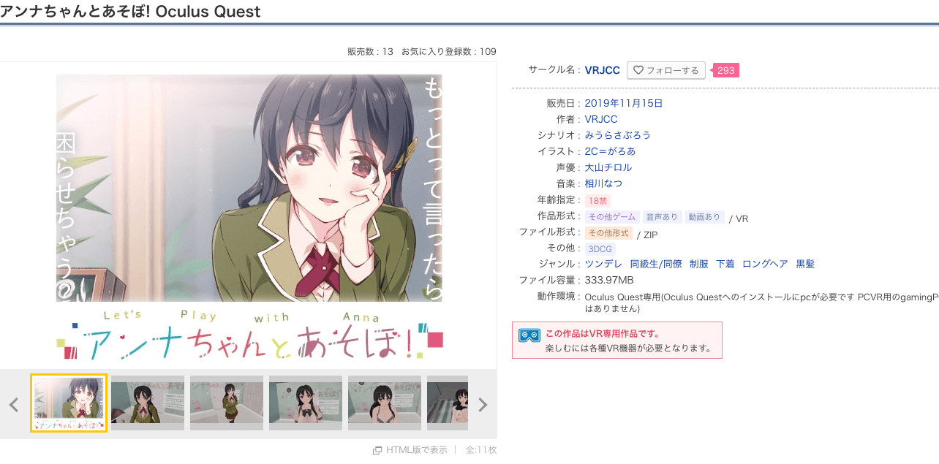Screen dimensions: 939x464
Task: Click the 年齢指定 label
Action: [x=559, y=199]
